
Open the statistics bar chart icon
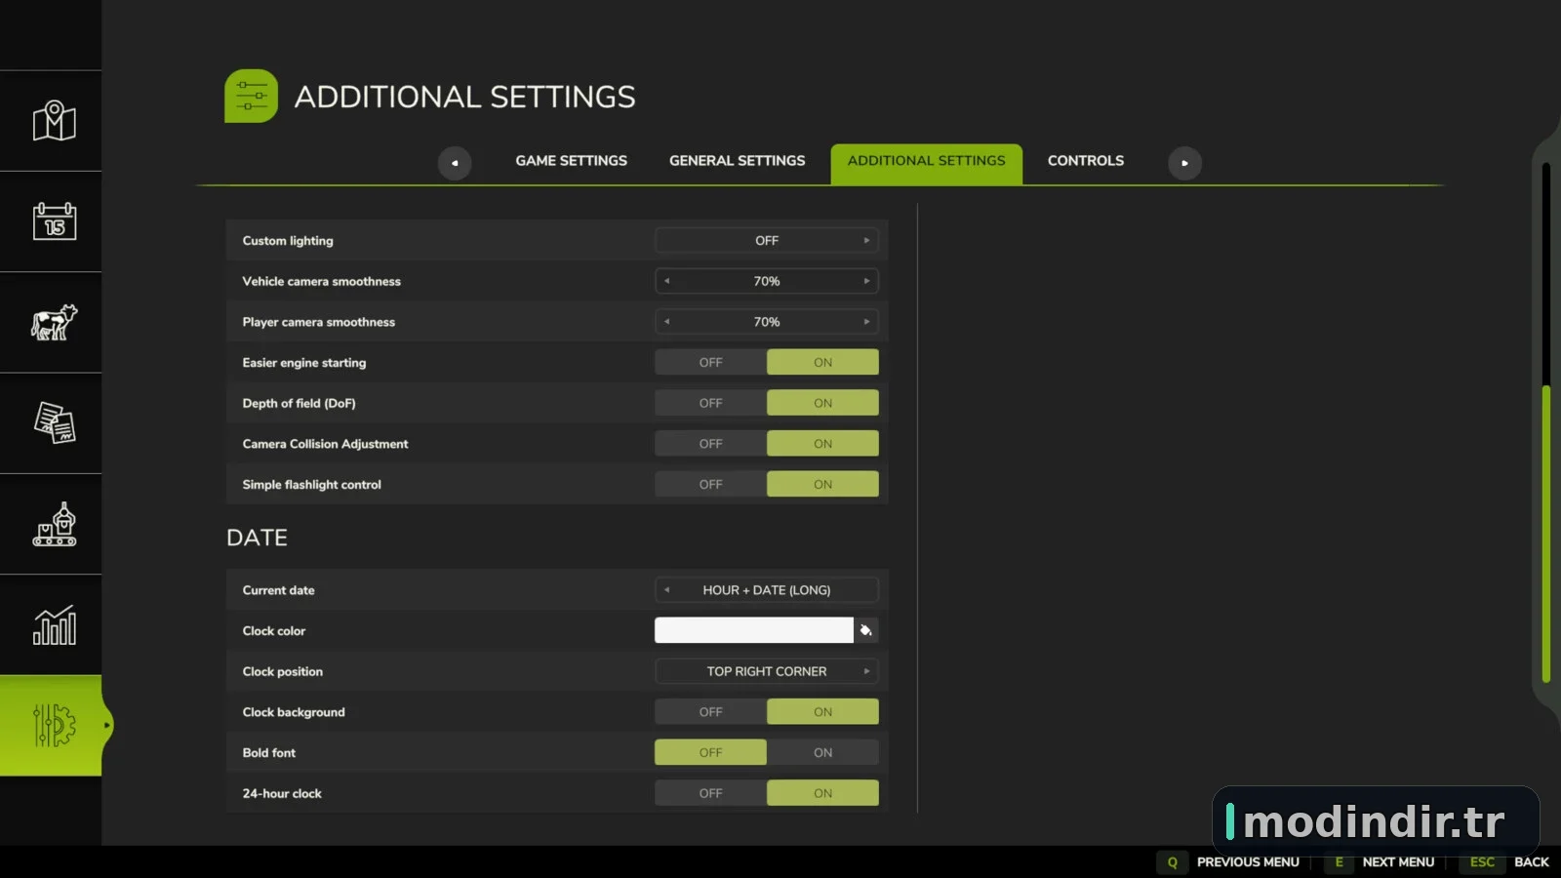point(54,624)
